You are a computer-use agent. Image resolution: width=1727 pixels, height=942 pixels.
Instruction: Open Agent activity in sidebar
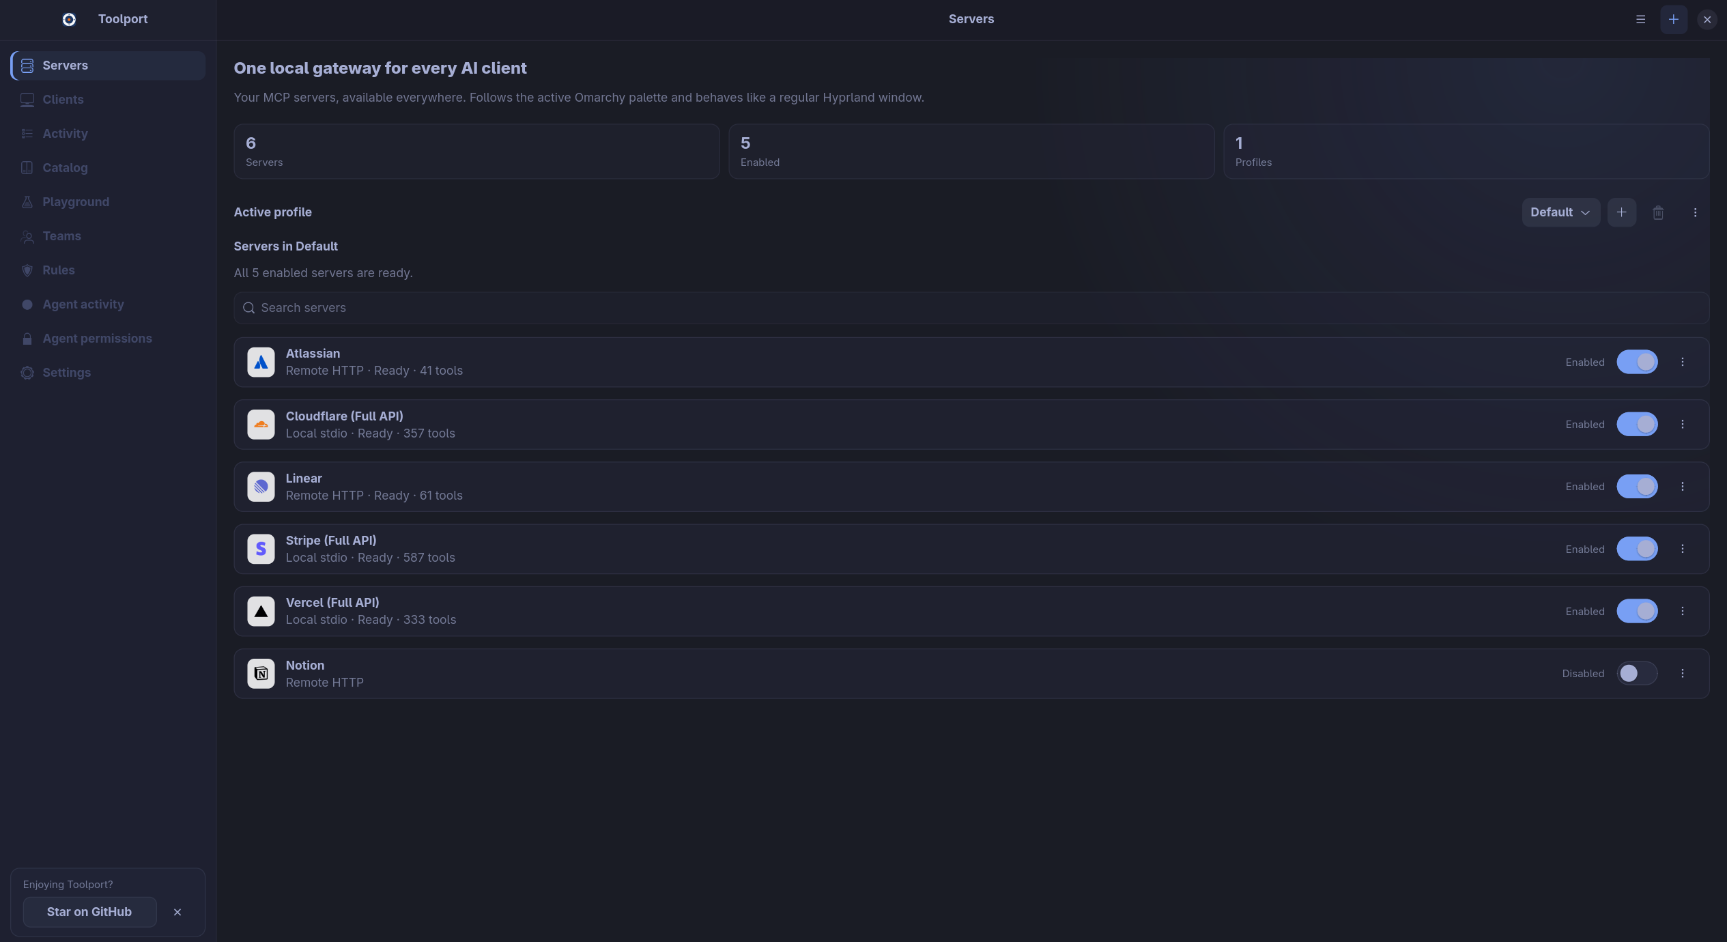108,304
